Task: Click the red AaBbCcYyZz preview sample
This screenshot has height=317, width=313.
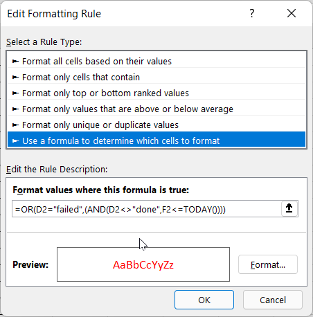Action: (143, 265)
